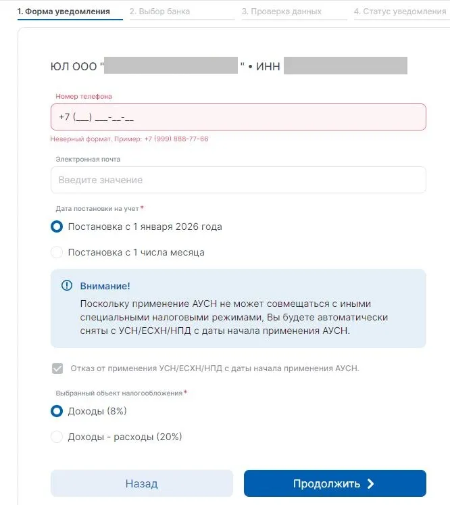
Task: Click the 'Электронная почта' input field
Action: click(x=238, y=180)
